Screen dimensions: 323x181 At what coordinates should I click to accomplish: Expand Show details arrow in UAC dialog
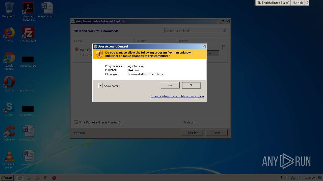pos(100,86)
